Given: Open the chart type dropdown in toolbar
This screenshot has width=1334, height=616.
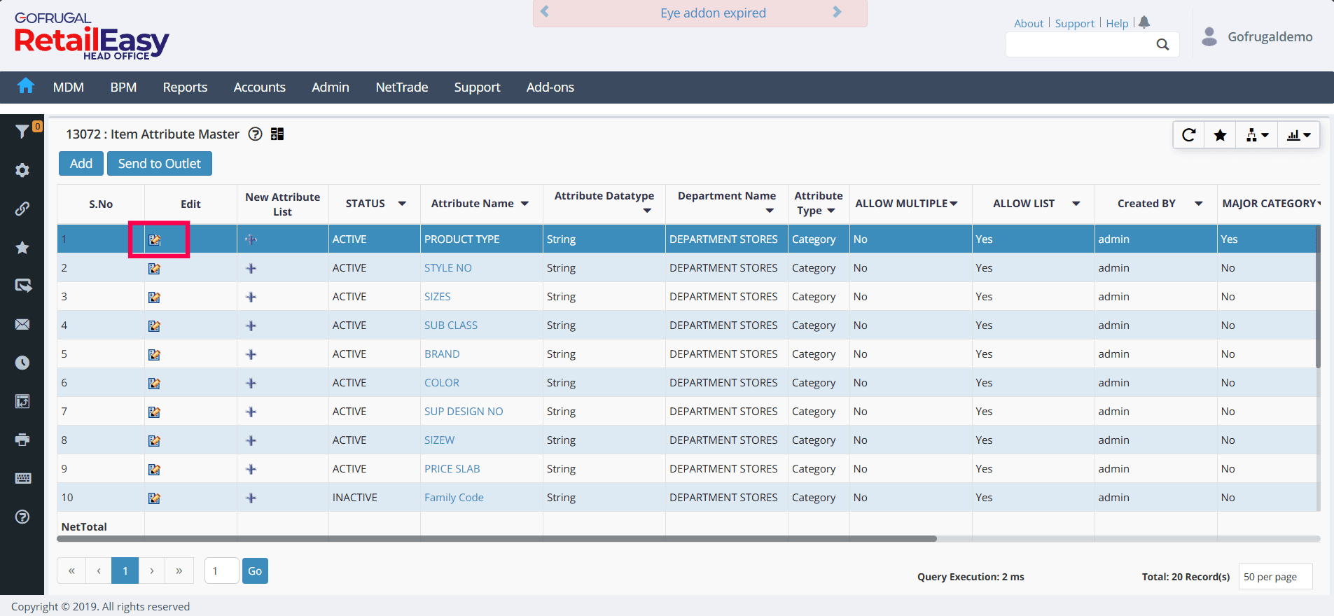Looking at the screenshot, I should [x=1298, y=135].
